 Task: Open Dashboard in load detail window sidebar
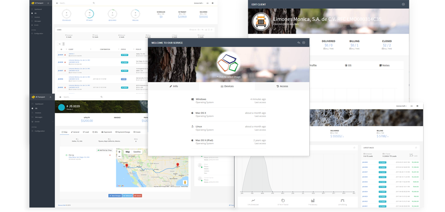(x=39, y=104)
